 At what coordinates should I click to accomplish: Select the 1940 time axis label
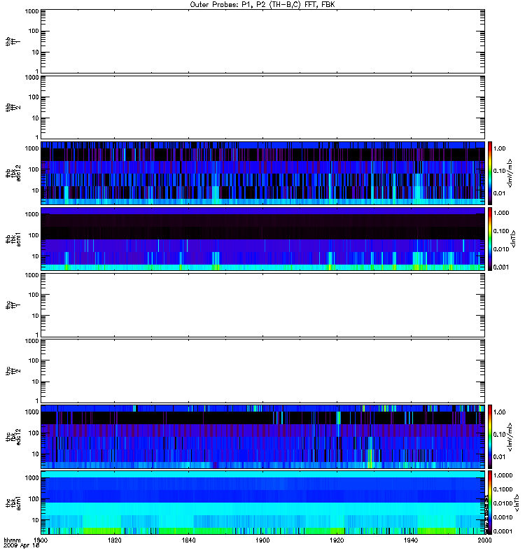(411, 540)
